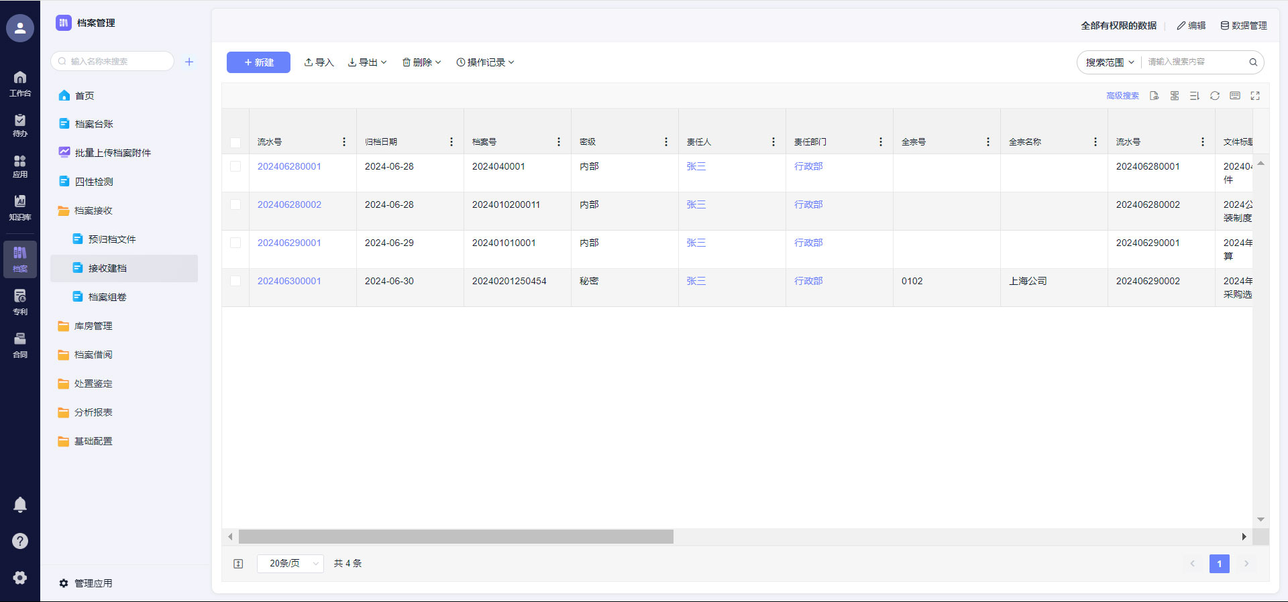Viewport: 1288px width, 602px height.
Task: Toggle the select-all header checkbox
Action: [235, 142]
